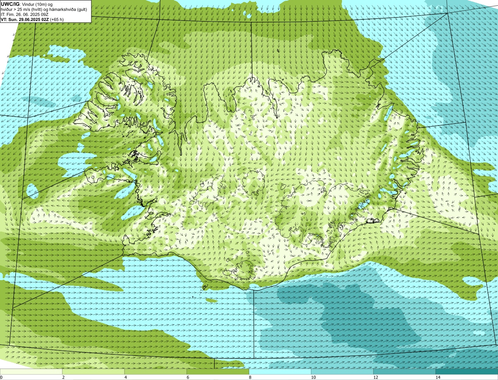Click the dark green 6–8 legend swatch
Image resolution: width=498 pixels, height=380 pixels.
pyautogui.click(x=218, y=371)
